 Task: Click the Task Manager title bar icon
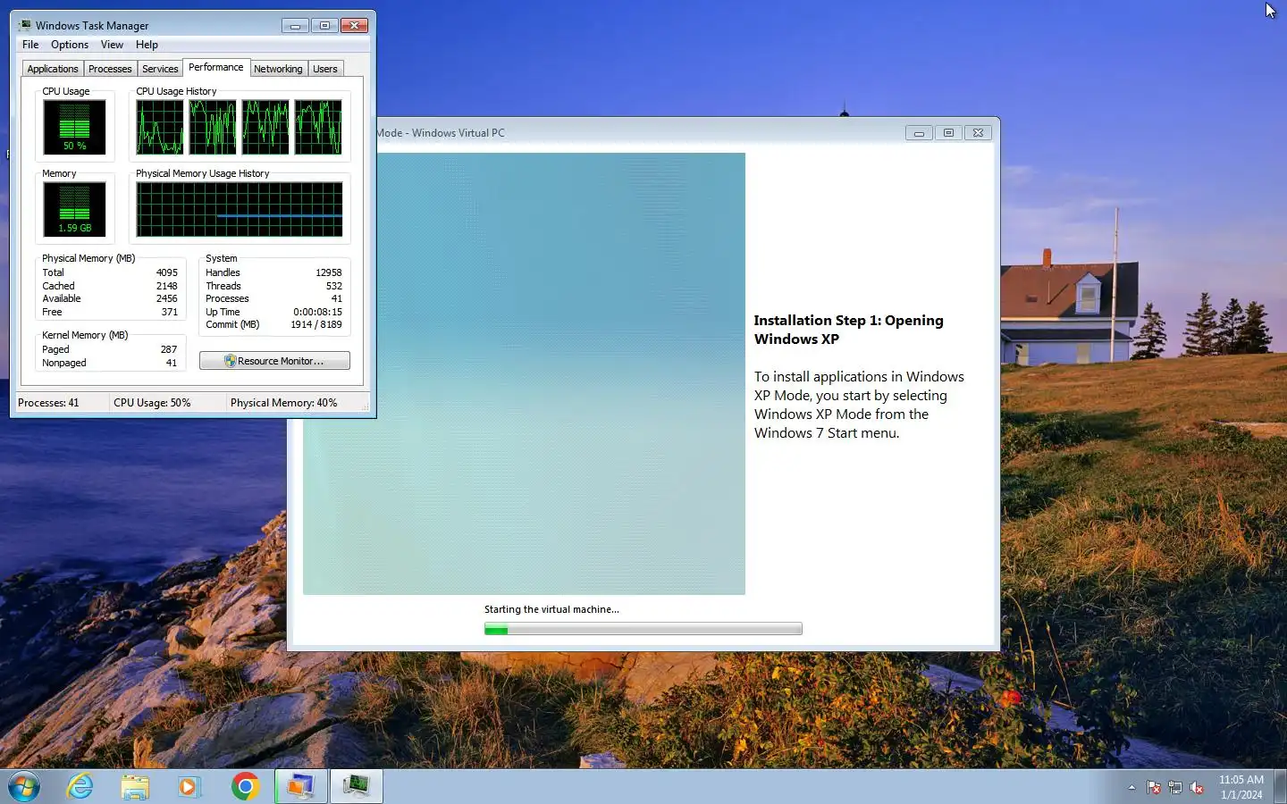[x=25, y=25]
